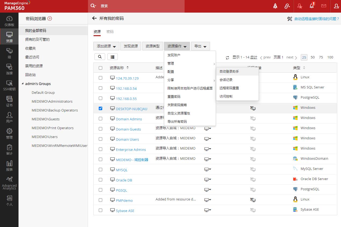Open the 仪表板 dashboard icon in sidebar

(x=9, y=21)
